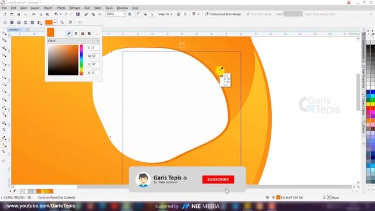The height and width of the screenshot is (211, 375).
Task: Click the orange fill swatch in status bar
Action: tap(278, 198)
